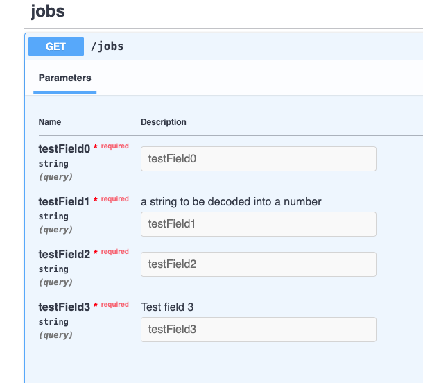Click the string type label under testField1

pyautogui.click(x=53, y=216)
